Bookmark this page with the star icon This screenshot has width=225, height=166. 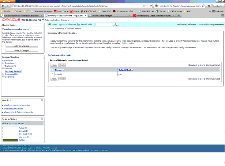coord(144,6)
